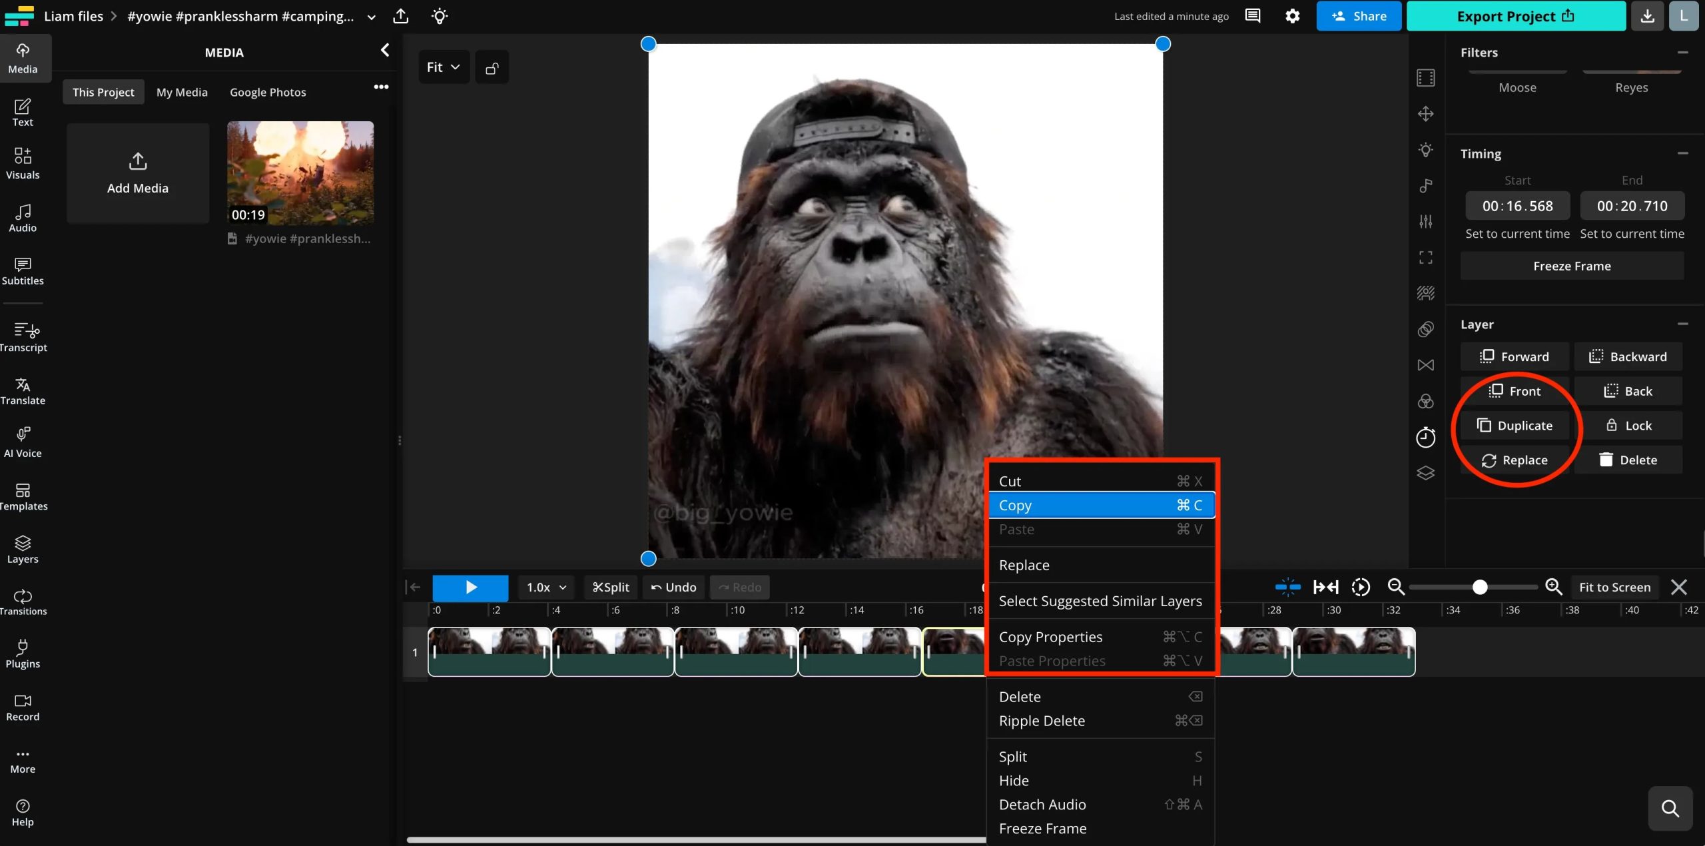Click the Add Media upload tile
Screen dimensions: 1705x846
click(138, 173)
